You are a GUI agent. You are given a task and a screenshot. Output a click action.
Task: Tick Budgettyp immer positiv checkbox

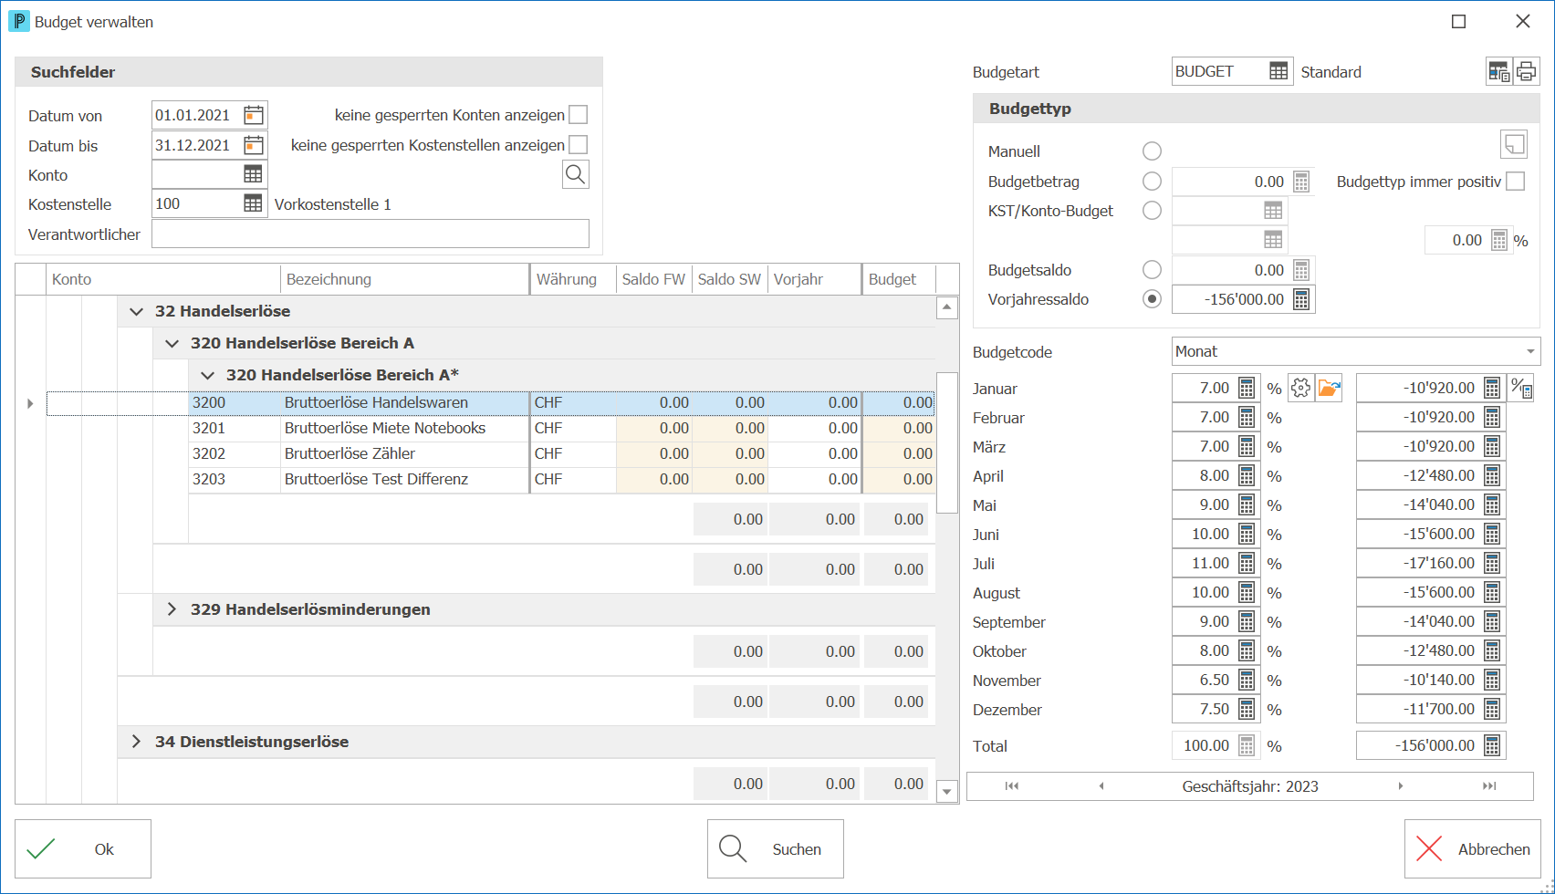pos(1515,182)
